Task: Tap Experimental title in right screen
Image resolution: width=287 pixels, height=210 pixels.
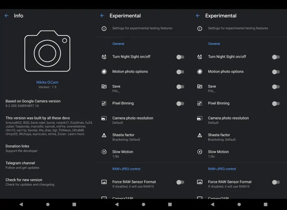Action: (x=221, y=16)
